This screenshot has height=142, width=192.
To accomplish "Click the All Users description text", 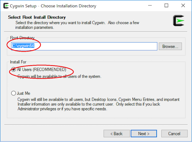I will click(x=59, y=76).
